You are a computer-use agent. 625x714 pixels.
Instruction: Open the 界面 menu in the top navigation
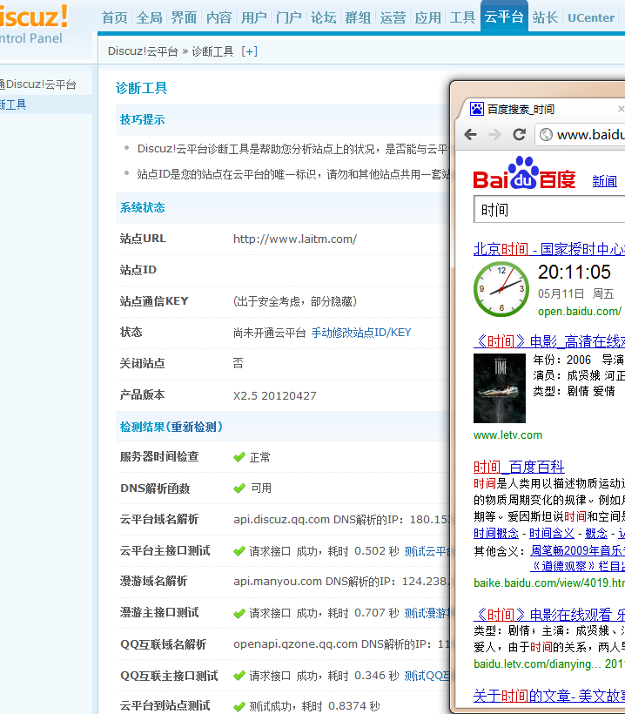(185, 17)
